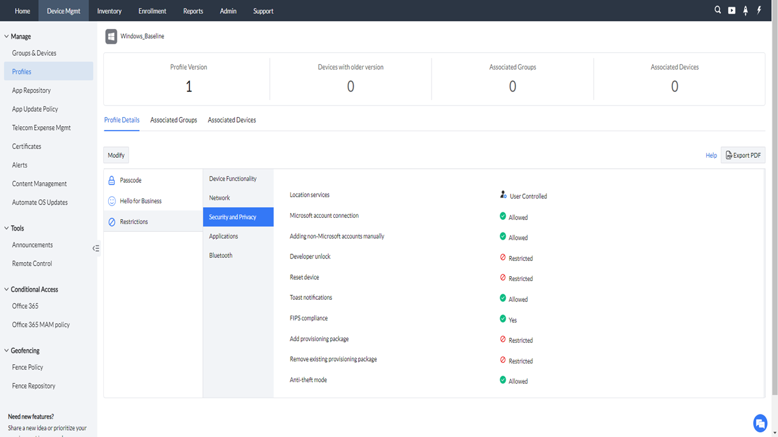The height and width of the screenshot is (437, 778).
Task: Click green check icon for FIPS compliance
Action: pyautogui.click(x=503, y=319)
